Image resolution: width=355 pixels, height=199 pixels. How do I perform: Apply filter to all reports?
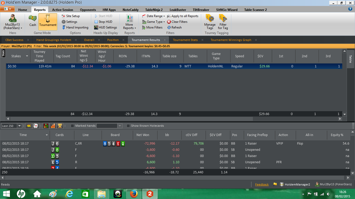click(183, 16)
